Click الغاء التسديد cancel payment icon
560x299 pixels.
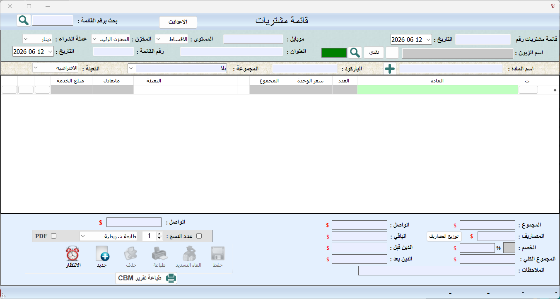point(188,257)
